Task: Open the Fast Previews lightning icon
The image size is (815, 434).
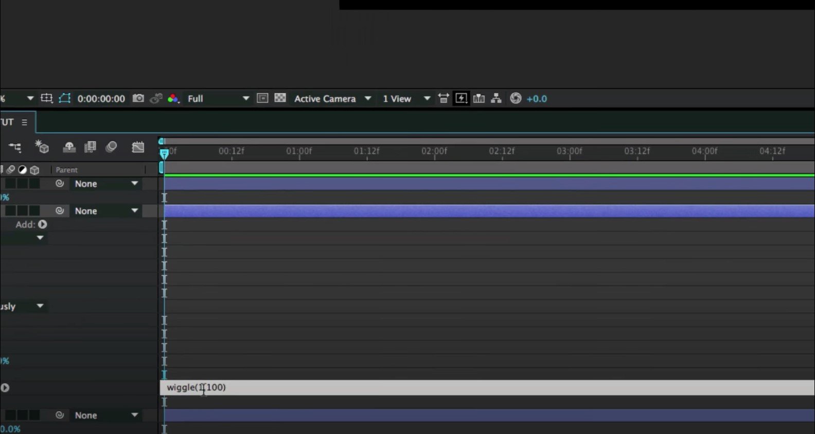Action: pyautogui.click(x=461, y=98)
